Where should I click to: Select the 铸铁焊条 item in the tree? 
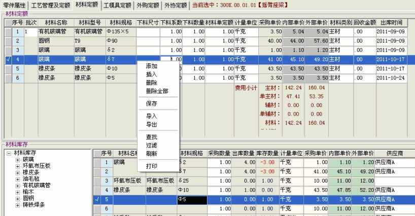click(34, 205)
